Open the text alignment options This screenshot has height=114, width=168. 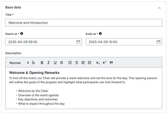tap(34, 63)
